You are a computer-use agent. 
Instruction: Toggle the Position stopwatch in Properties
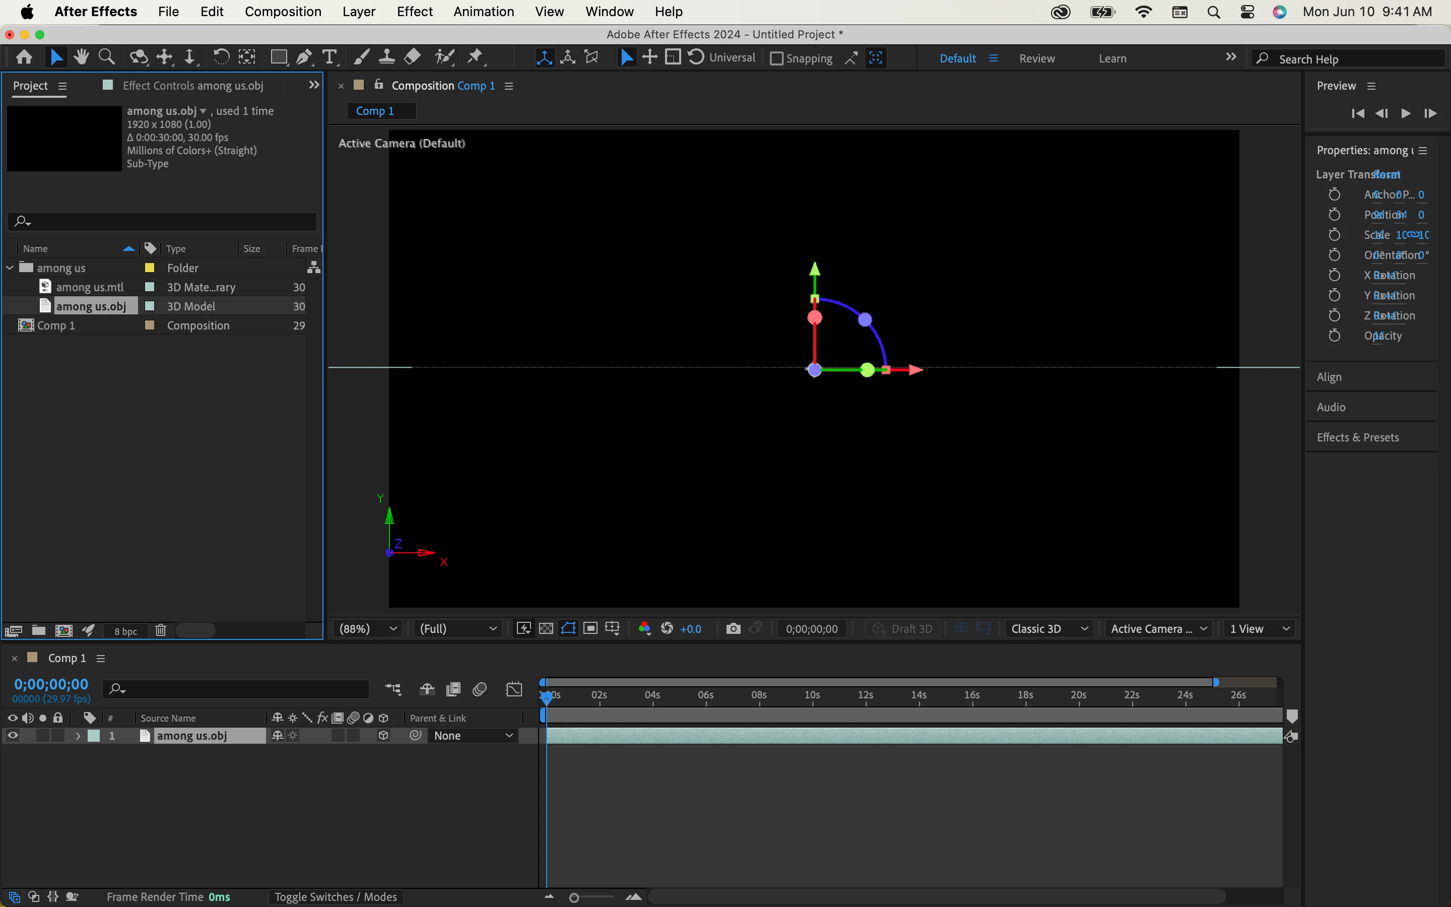(1334, 215)
